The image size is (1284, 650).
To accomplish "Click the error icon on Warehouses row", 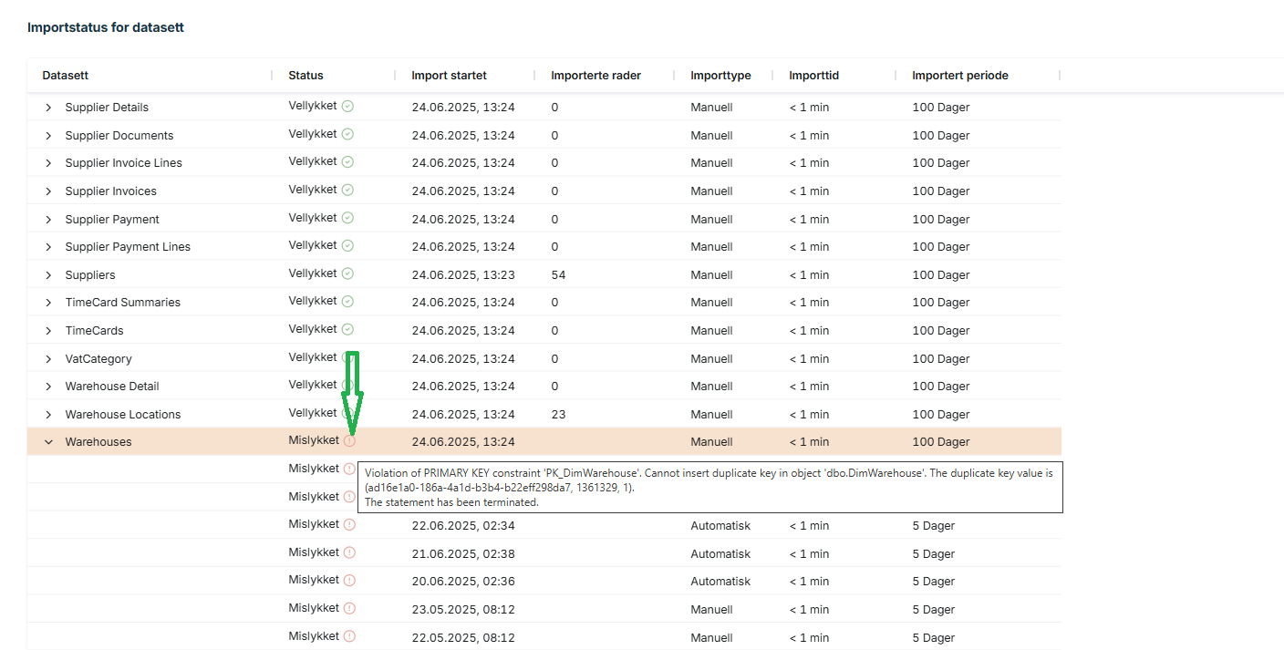I will 350,441.
